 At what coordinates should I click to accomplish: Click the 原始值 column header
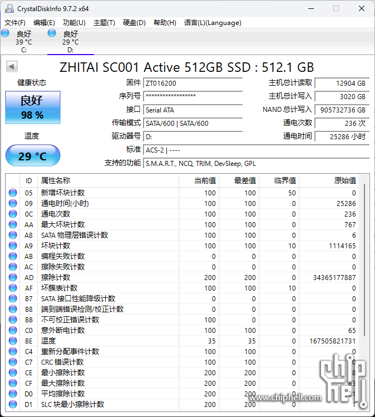[329, 180]
